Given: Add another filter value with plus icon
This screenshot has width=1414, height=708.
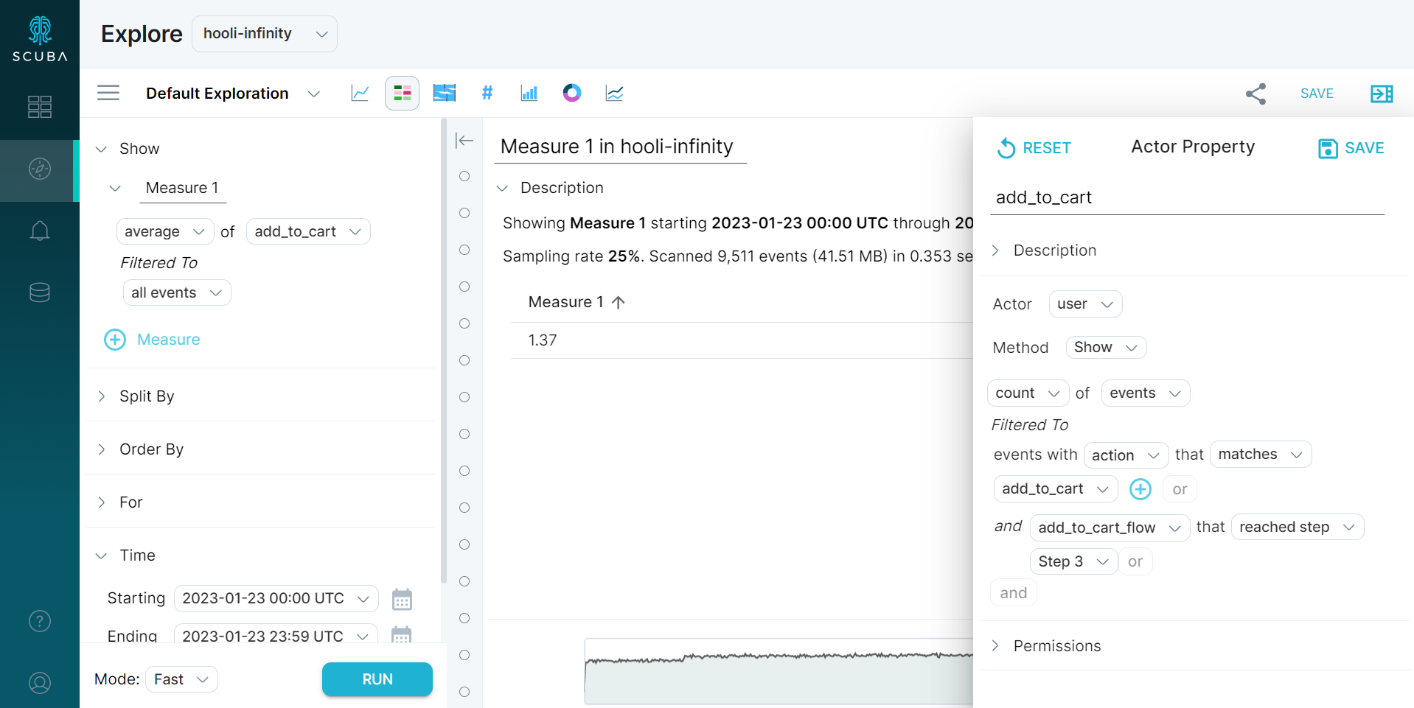Looking at the screenshot, I should [1140, 489].
